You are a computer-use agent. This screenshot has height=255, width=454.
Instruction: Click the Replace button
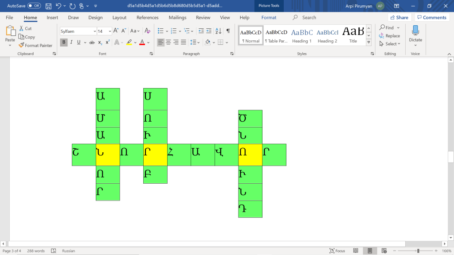point(390,36)
